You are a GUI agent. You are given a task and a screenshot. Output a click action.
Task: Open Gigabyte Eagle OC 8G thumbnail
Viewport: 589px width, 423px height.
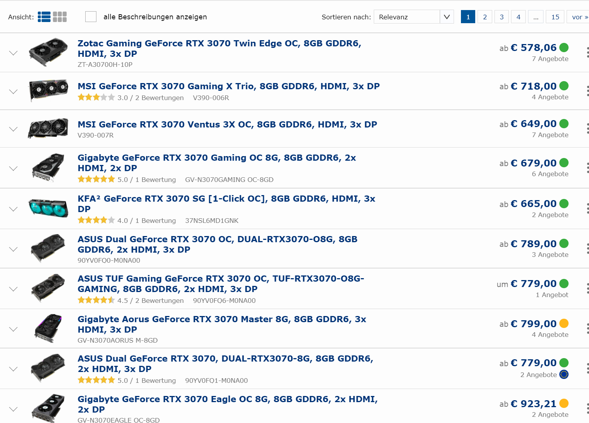48,408
